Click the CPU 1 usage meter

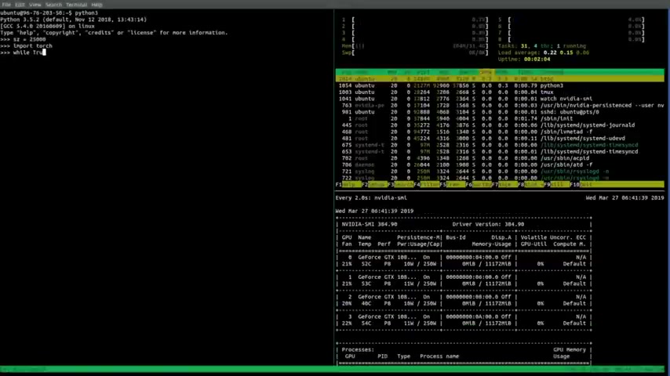tap(415, 20)
